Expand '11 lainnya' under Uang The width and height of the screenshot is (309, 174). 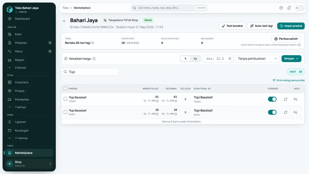pyautogui.click(x=29, y=138)
